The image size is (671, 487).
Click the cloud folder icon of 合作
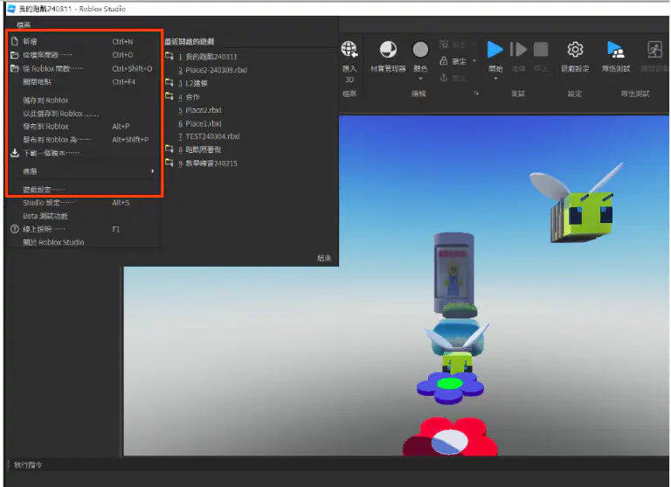[x=169, y=96]
